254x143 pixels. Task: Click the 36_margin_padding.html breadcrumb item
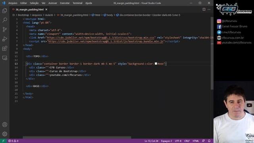73,15
